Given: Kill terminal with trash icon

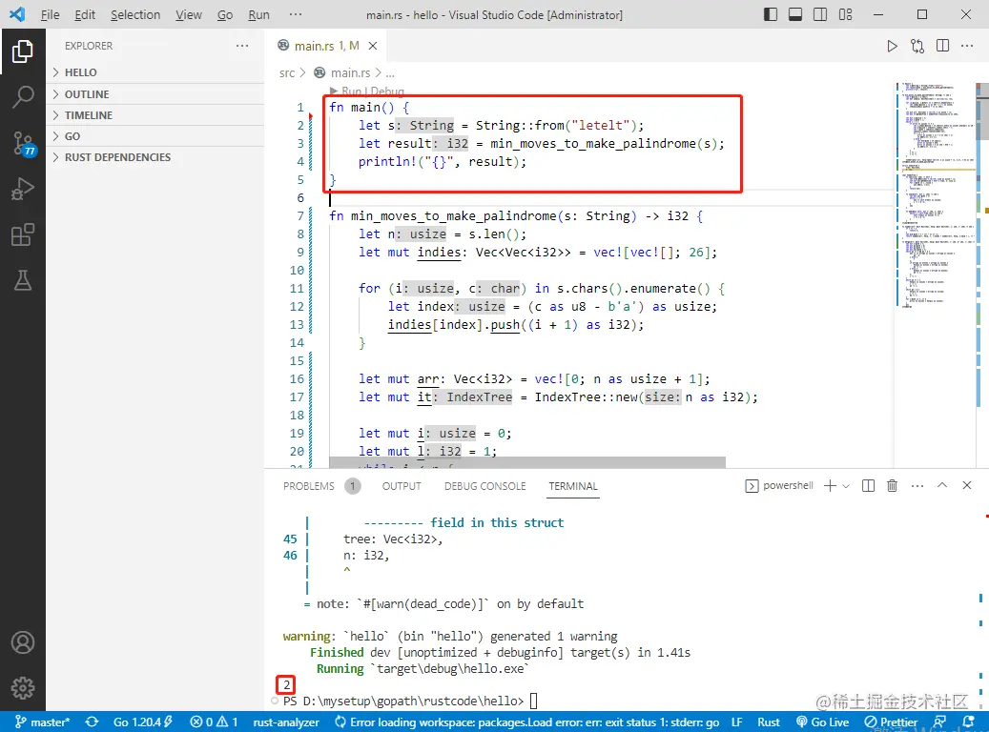Looking at the screenshot, I should click(892, 485).
